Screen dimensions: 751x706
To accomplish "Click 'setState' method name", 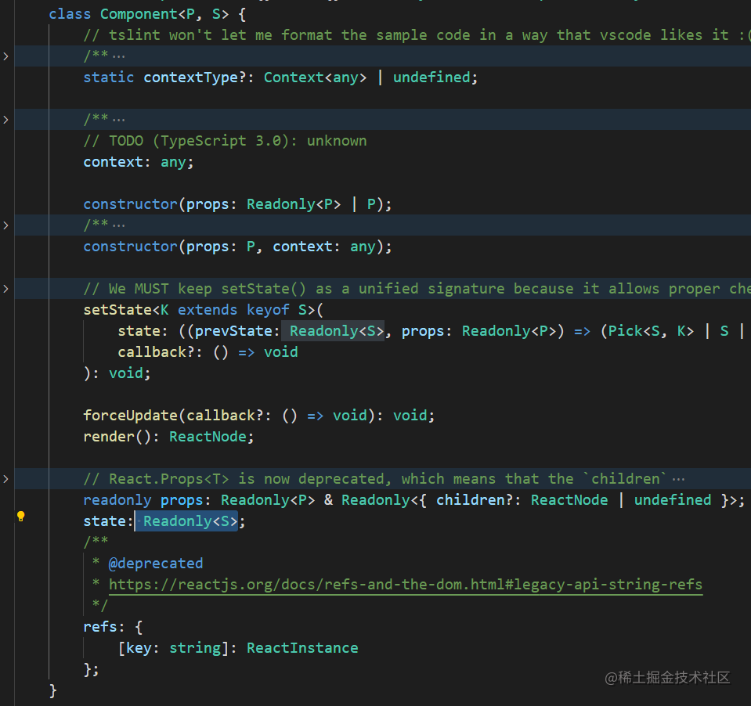I will tap(117, 310).
